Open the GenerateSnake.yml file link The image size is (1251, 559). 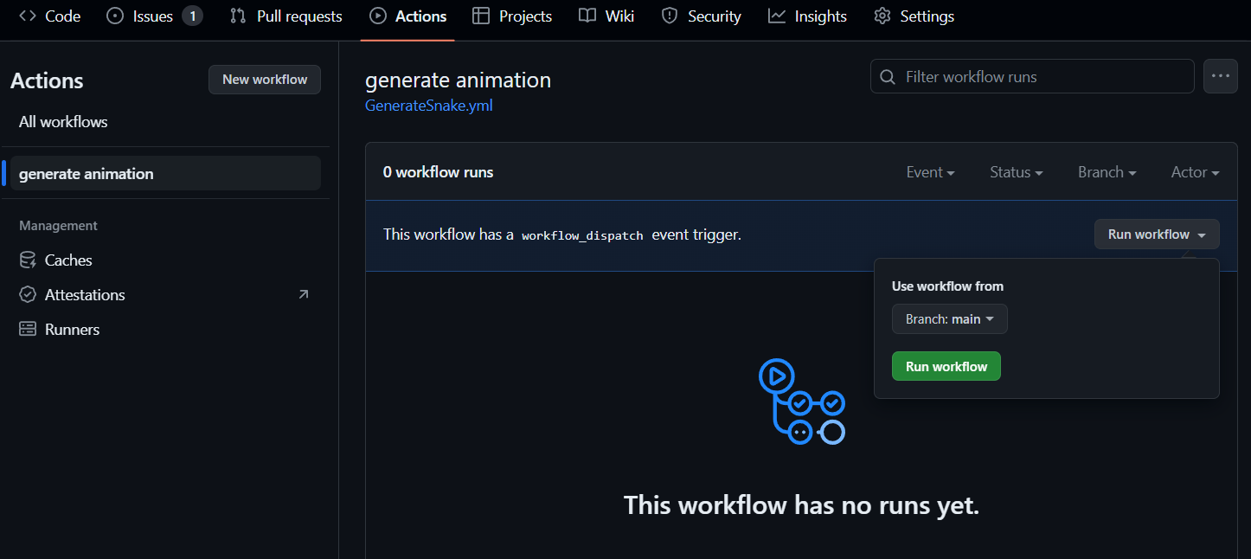click(x=428, y=105)
